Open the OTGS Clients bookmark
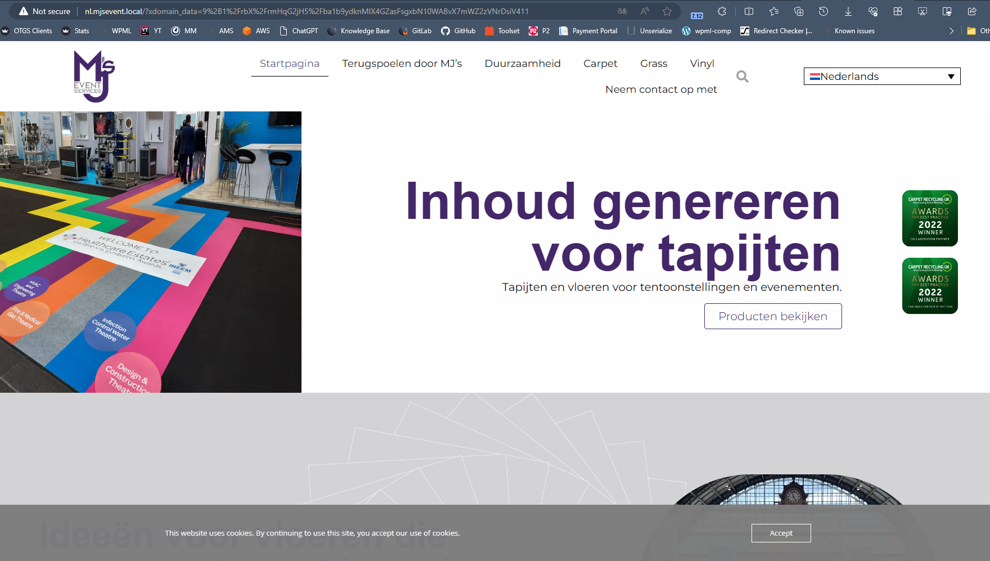The width and height of the screenshot is (990, 561). pyautogui.click(x=27, y=31)
